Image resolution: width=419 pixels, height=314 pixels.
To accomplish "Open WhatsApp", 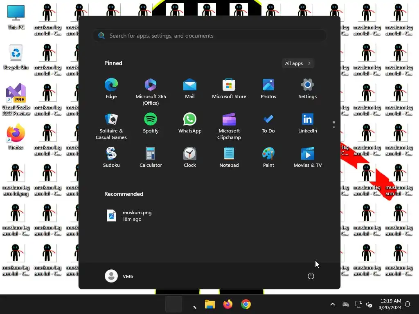I will [x=190, y=123].
